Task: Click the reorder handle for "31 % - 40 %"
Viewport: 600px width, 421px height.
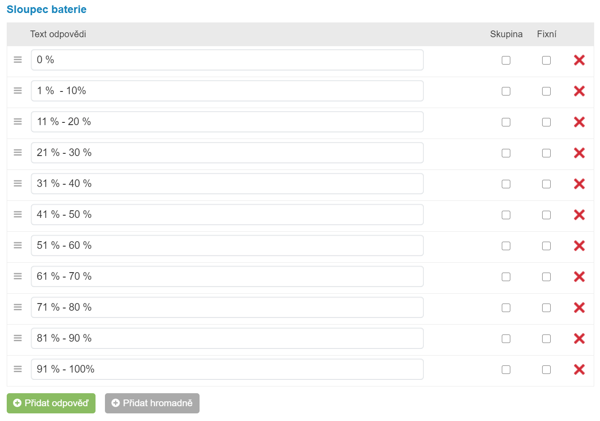Action: (x=18, y=183)
